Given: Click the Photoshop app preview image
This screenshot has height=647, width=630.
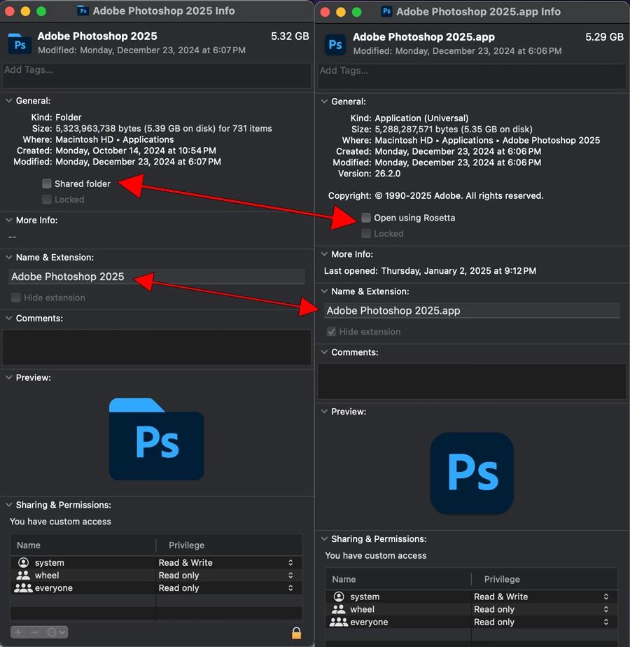Looking at the screenshot, I should [472, 473].
